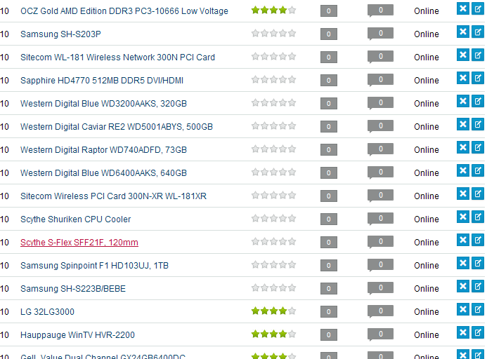Click star rating for OCZ Gold AMD Edition

coord(273,11)
